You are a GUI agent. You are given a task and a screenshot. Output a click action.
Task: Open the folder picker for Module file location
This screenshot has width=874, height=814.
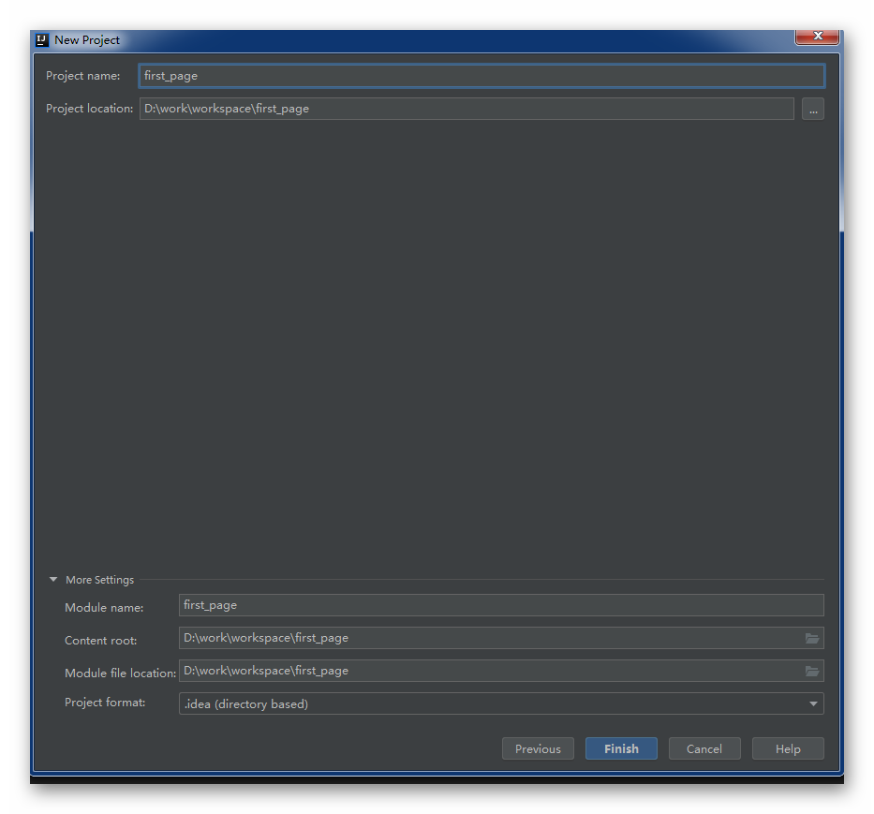tap(812, 671)
